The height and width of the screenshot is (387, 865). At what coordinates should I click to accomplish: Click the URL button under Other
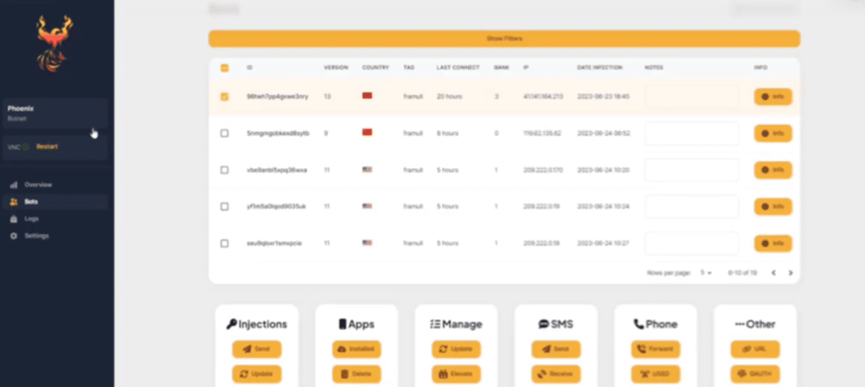(755, 349)
